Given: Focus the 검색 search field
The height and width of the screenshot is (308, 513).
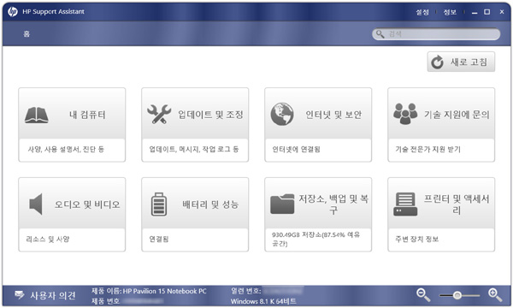Looking at the screenshot, I should (436, 33).
